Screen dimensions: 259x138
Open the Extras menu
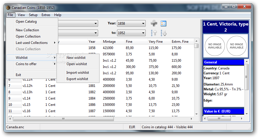coord(46,15)
